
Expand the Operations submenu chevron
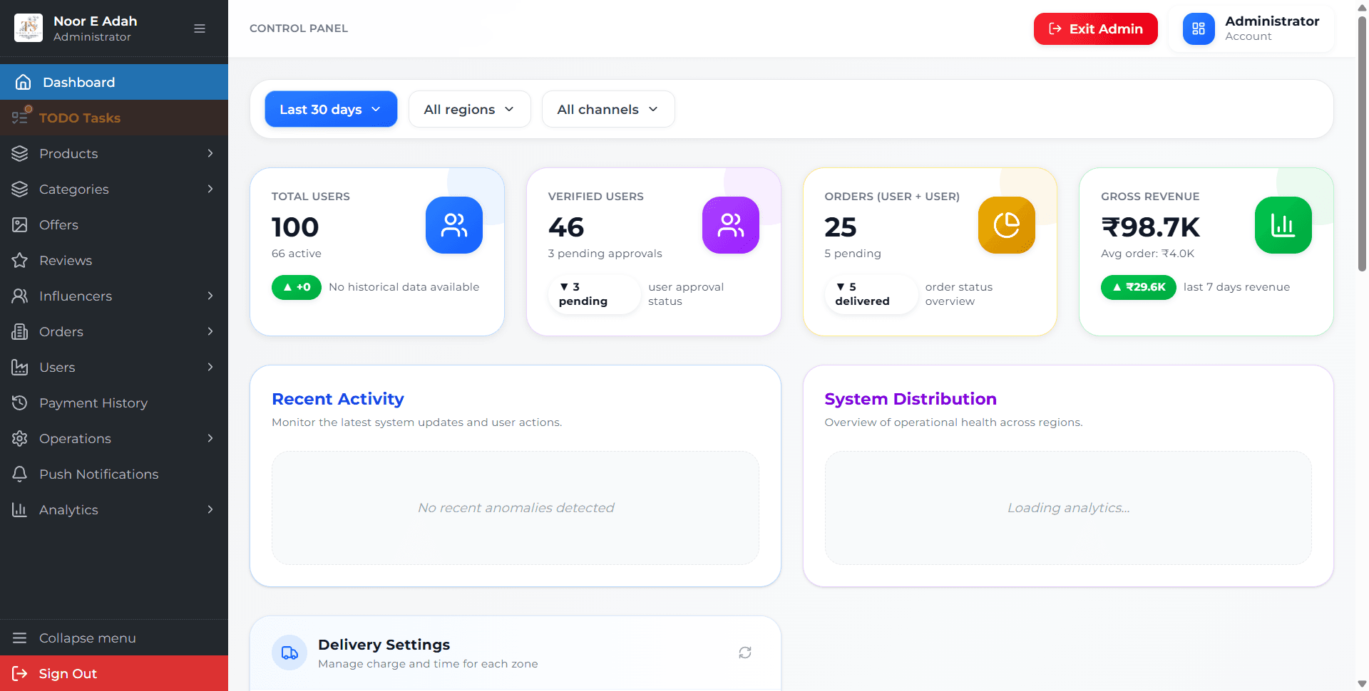coord(210,438)
